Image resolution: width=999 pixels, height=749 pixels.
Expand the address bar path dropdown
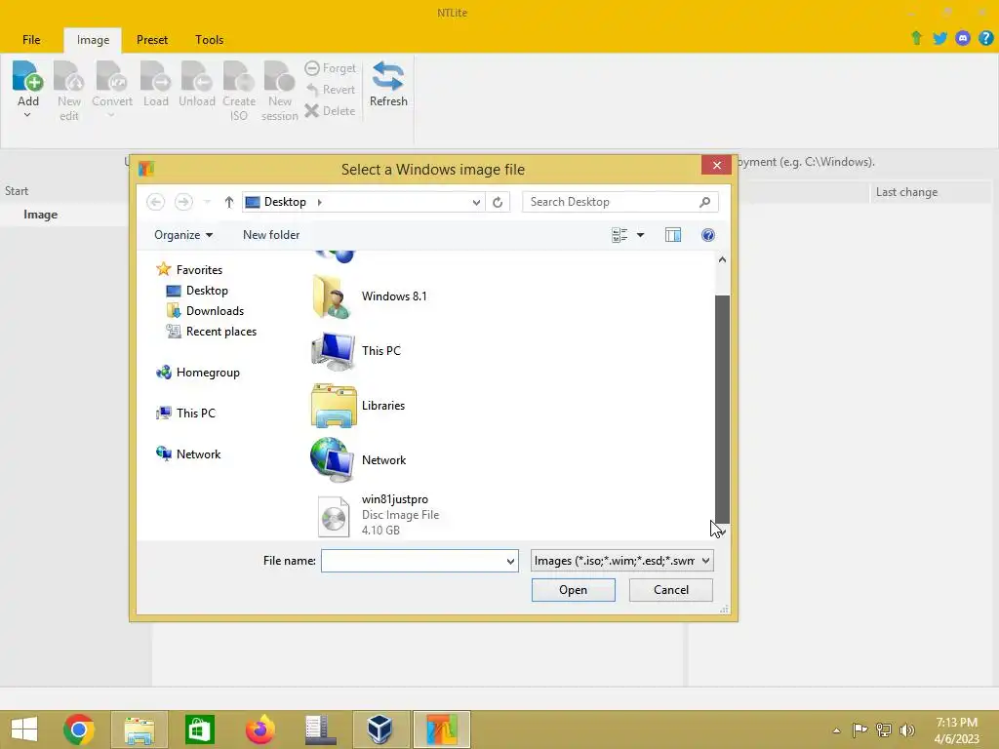(476, 202)
